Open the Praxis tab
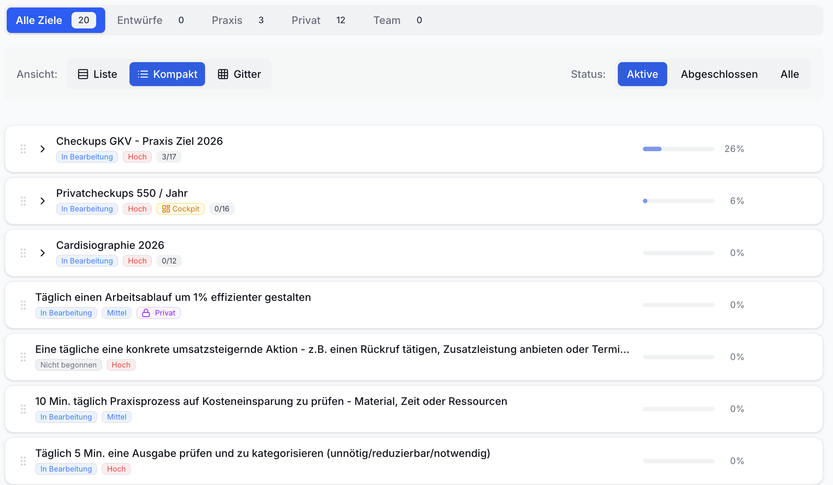The image size is (833, 485). (x=238, y=20)
